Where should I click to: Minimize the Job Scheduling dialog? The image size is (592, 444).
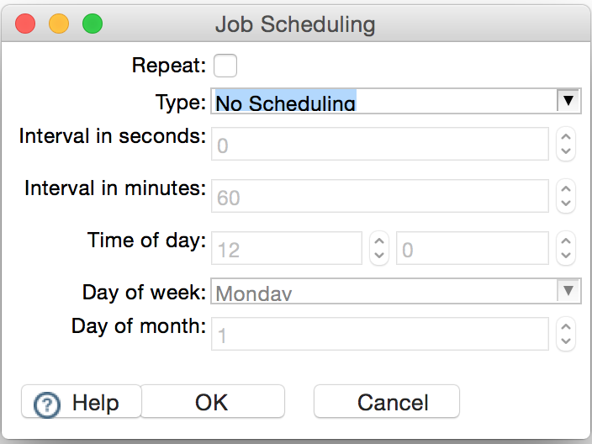tap(59, 24)
